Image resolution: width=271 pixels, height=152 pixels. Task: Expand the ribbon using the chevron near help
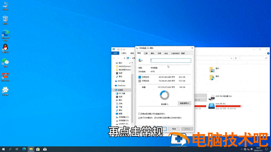tap(265, 54)
